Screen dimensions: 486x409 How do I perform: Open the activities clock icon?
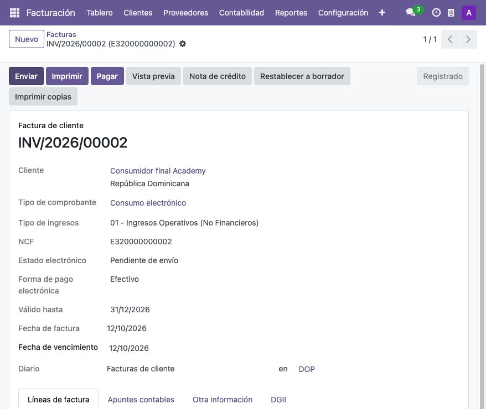[436, 13]
